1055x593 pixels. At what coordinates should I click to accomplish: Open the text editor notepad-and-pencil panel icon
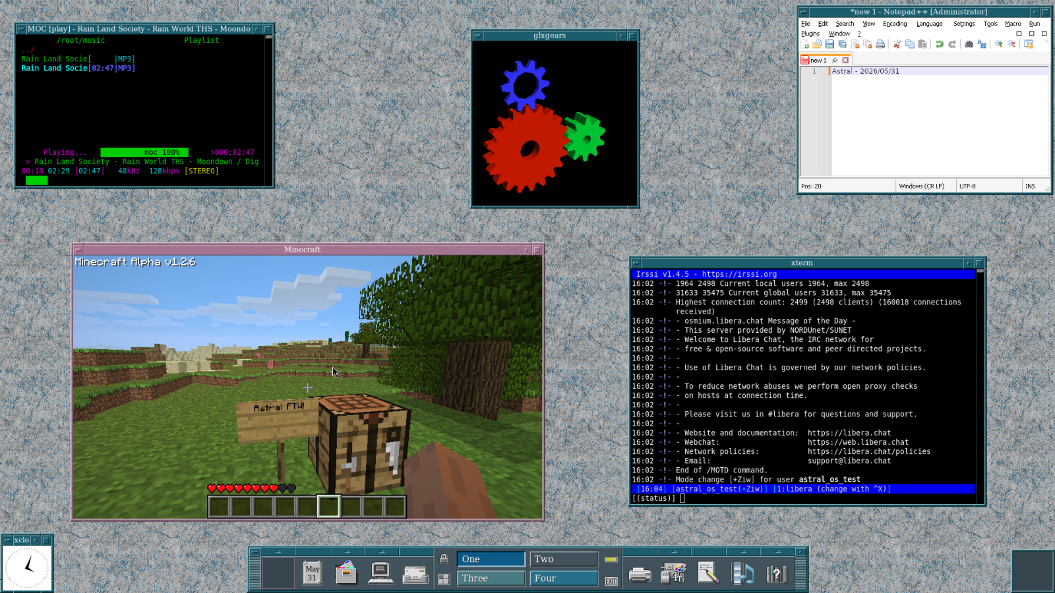708,573
